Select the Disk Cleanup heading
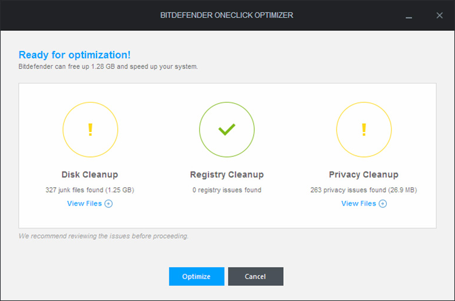The image size is (455, 301). [89, 174]
